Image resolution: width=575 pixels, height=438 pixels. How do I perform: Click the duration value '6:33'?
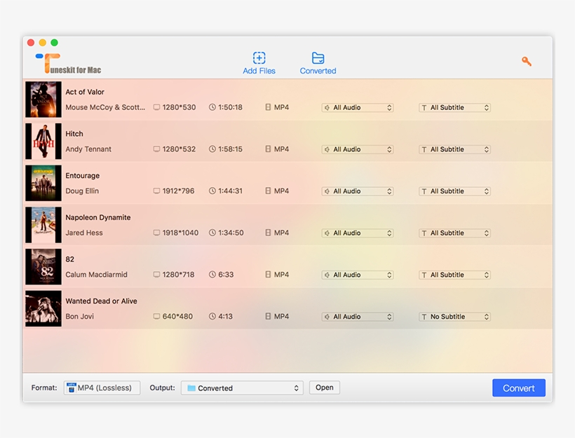pyautogui.click(x=226, y=275)
